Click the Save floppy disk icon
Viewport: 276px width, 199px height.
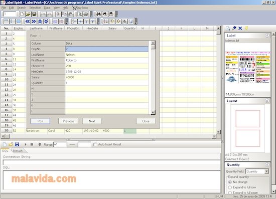click(x=34, y=14)
